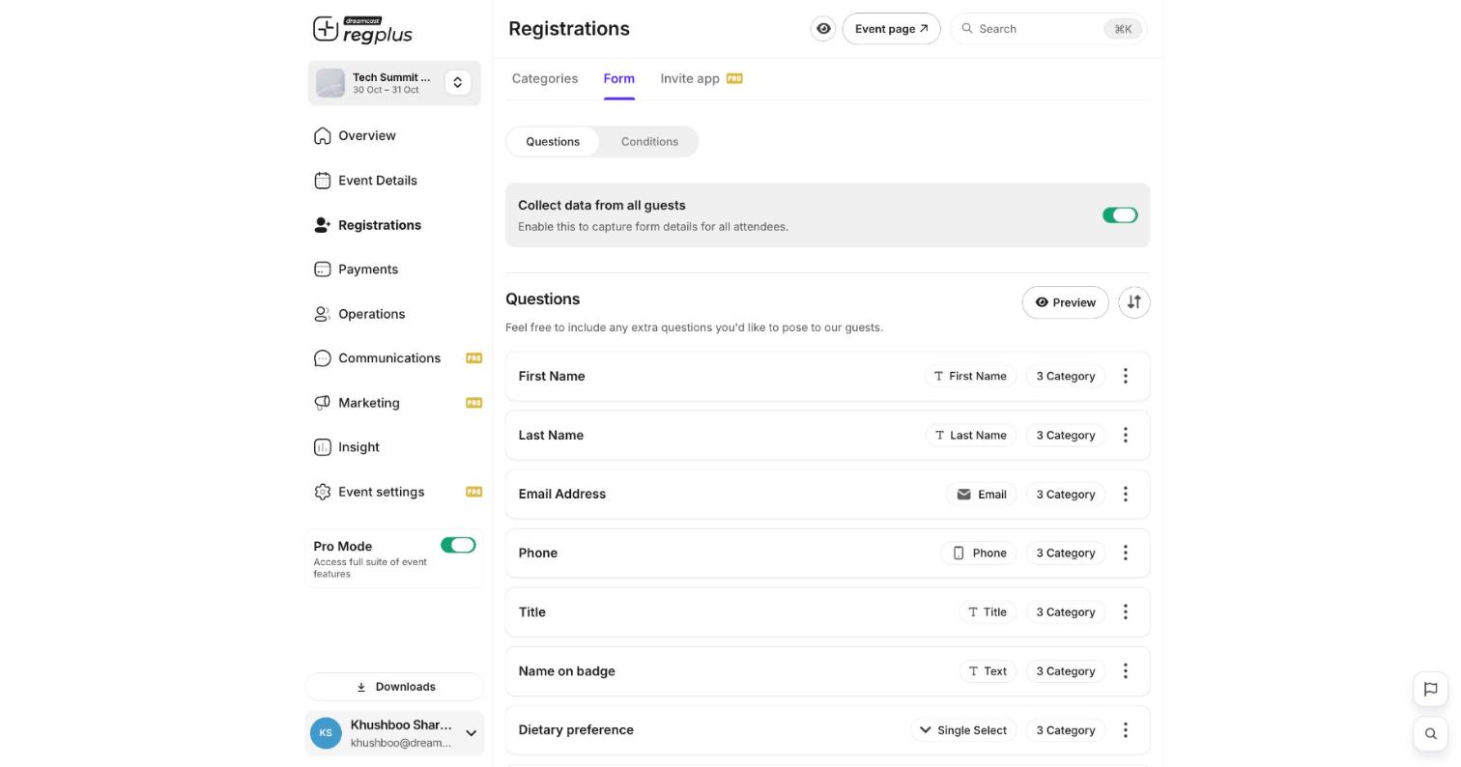Click 3 Category tag on Last Name

coord(1065,435)
